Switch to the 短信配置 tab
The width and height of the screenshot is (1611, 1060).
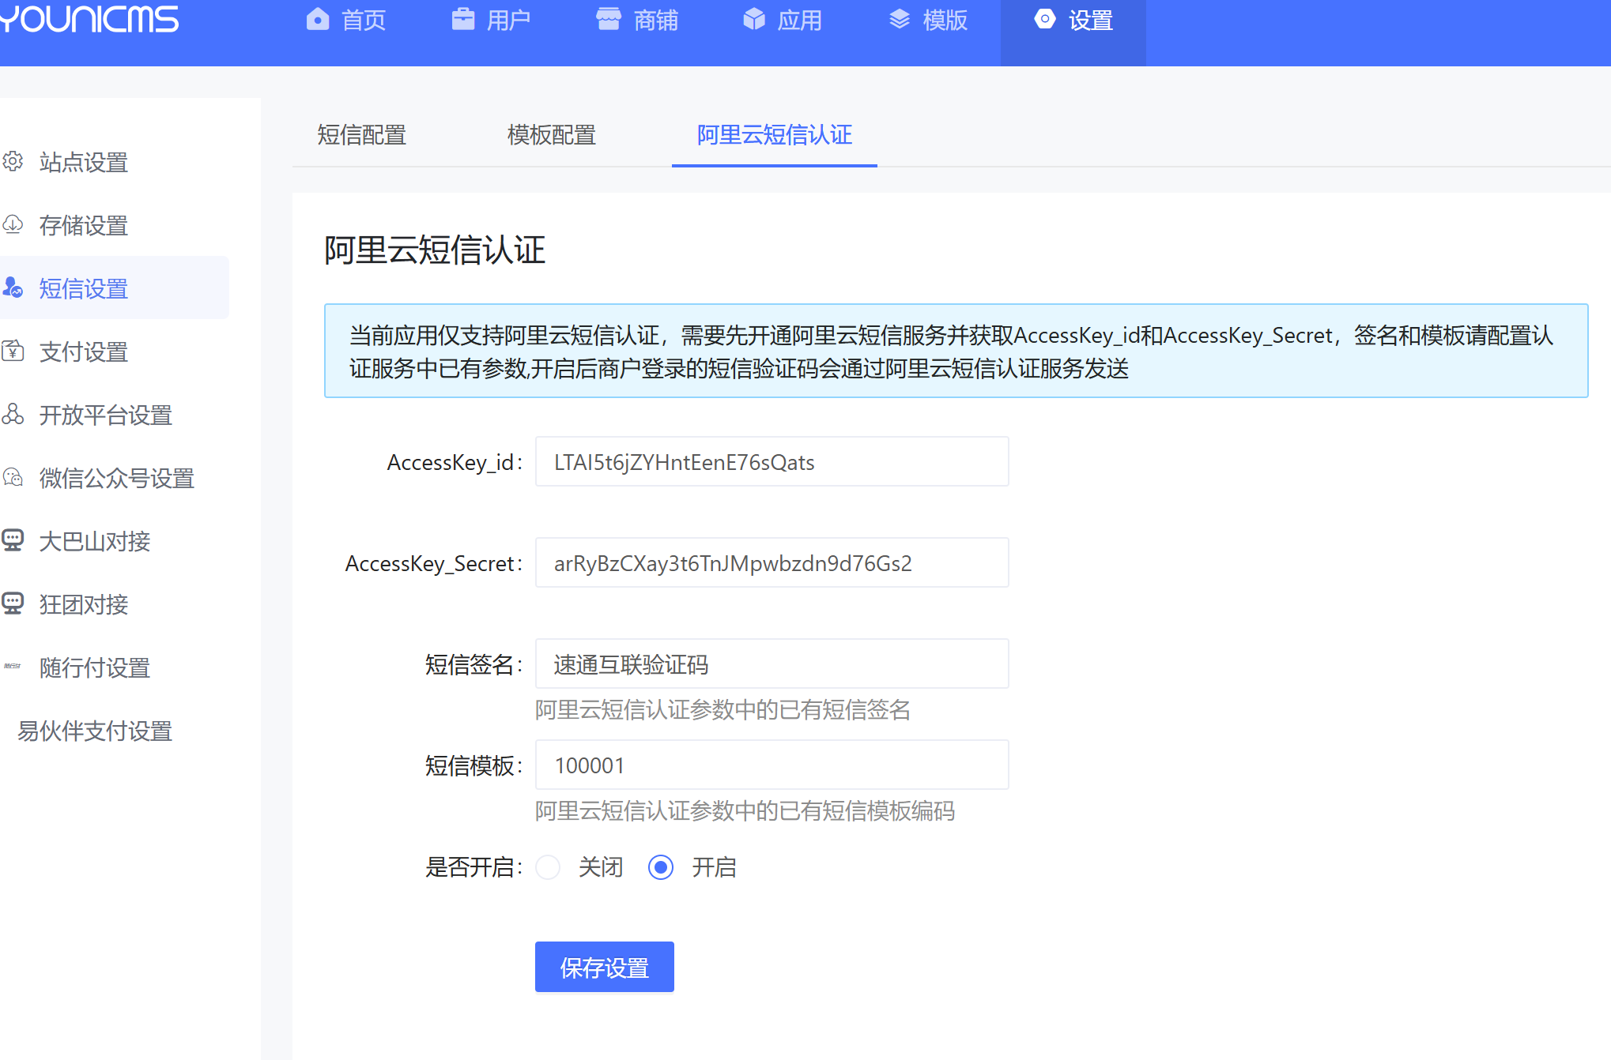361,135
